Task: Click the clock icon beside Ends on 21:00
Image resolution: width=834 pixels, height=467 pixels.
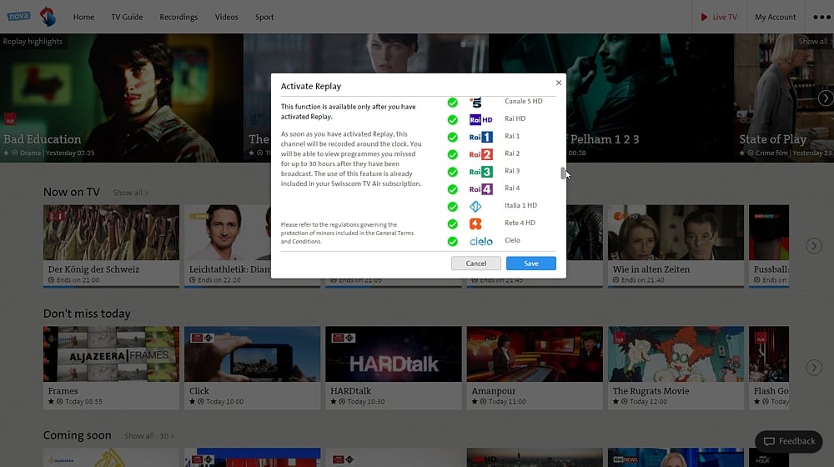Action: (51, 279)
